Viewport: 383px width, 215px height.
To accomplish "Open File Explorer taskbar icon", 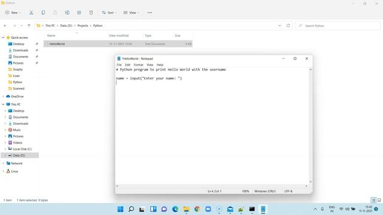I will pyautogui.click(x=186, y=209).
